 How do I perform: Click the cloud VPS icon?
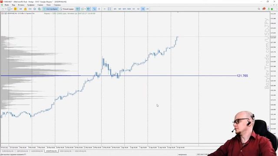tap(35, 9)
